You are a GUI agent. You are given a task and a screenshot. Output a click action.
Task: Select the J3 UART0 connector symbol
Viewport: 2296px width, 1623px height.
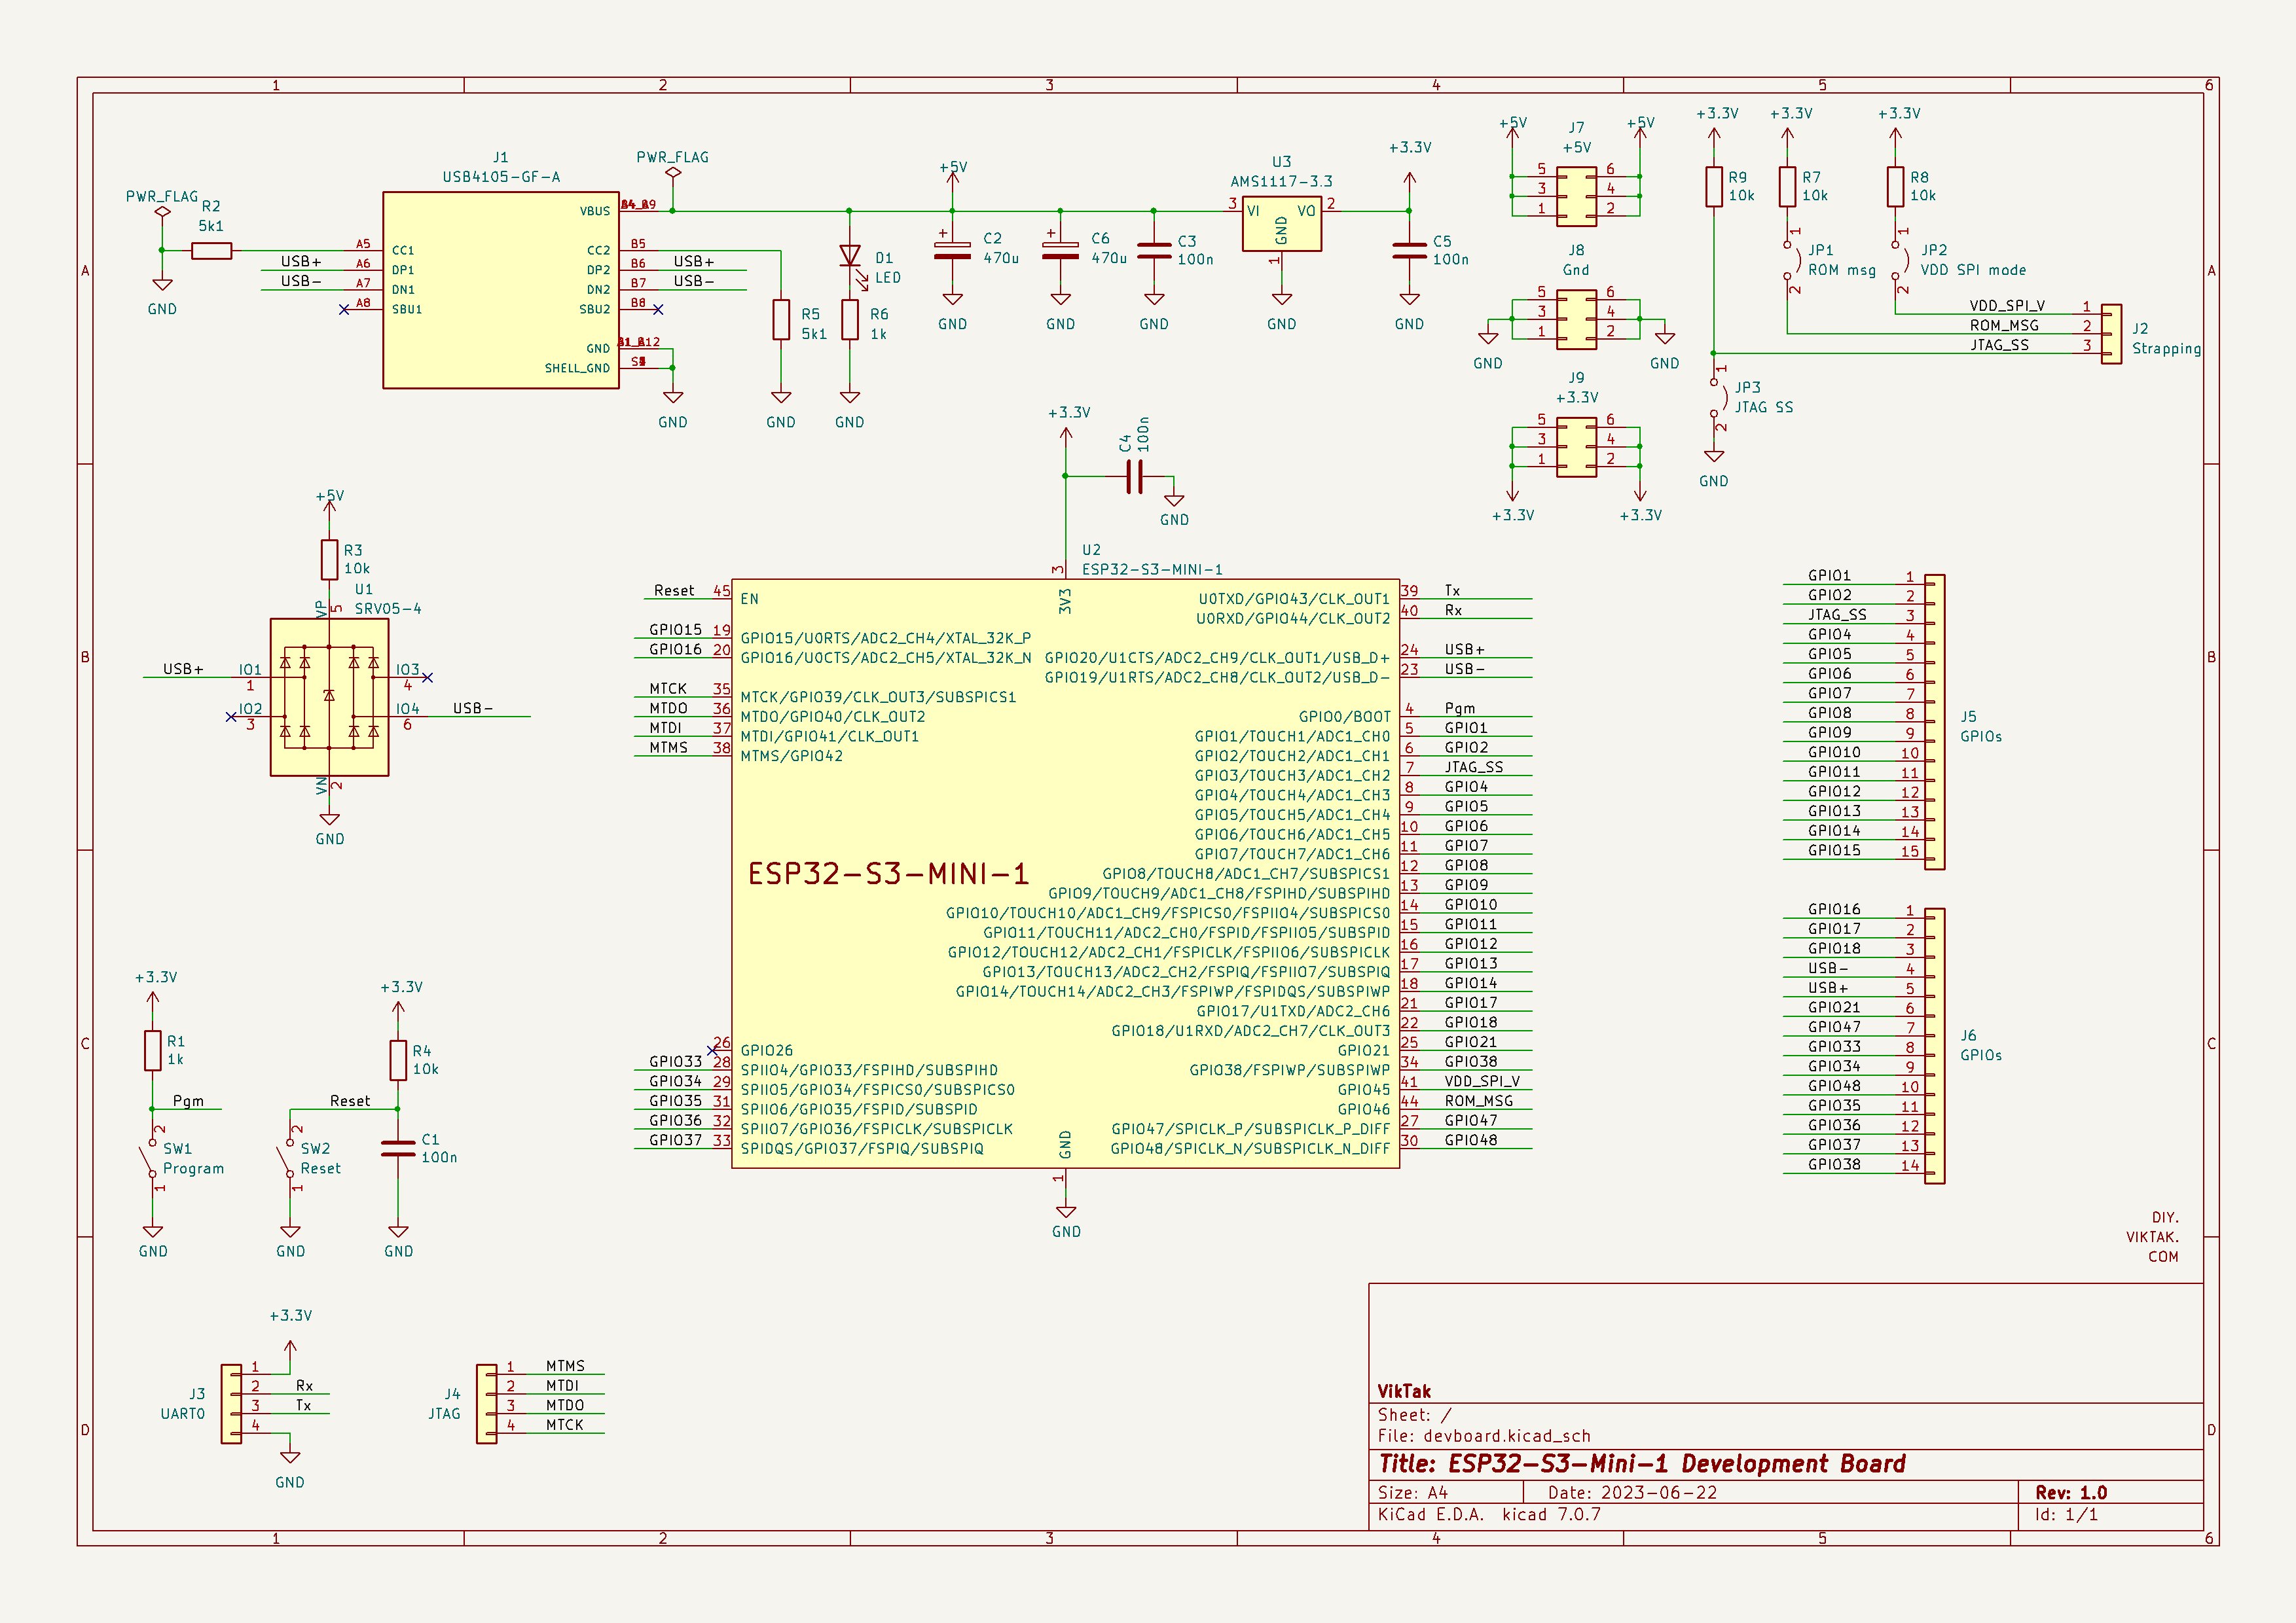(x=231, y=1404)
